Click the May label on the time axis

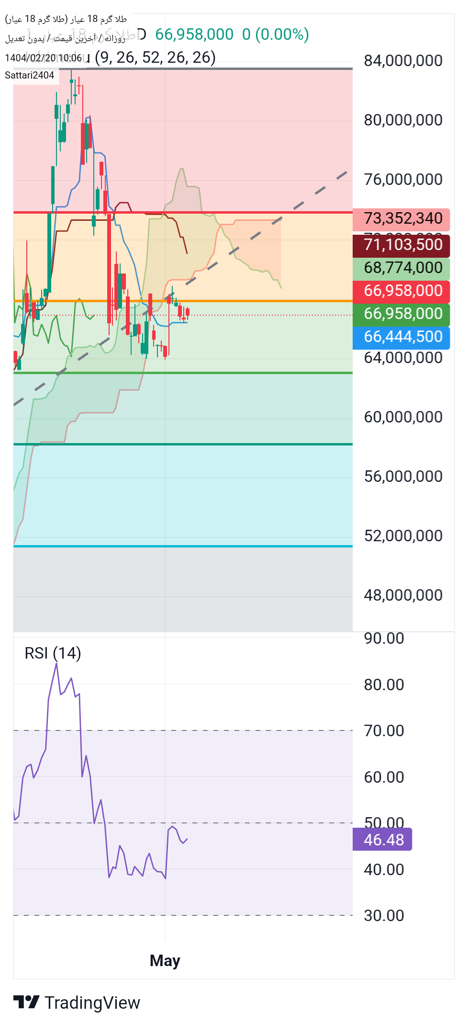pos(165,960)
